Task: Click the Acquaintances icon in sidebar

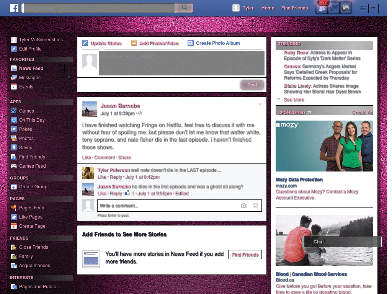Action: click(14, 266)
